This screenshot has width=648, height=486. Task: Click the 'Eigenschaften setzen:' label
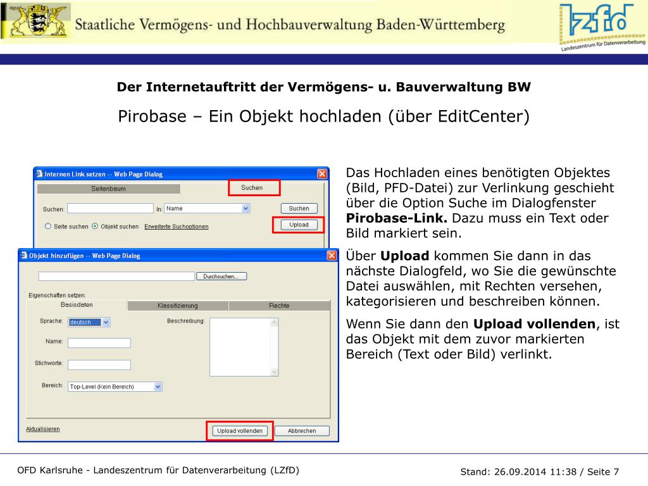[57, 295]
